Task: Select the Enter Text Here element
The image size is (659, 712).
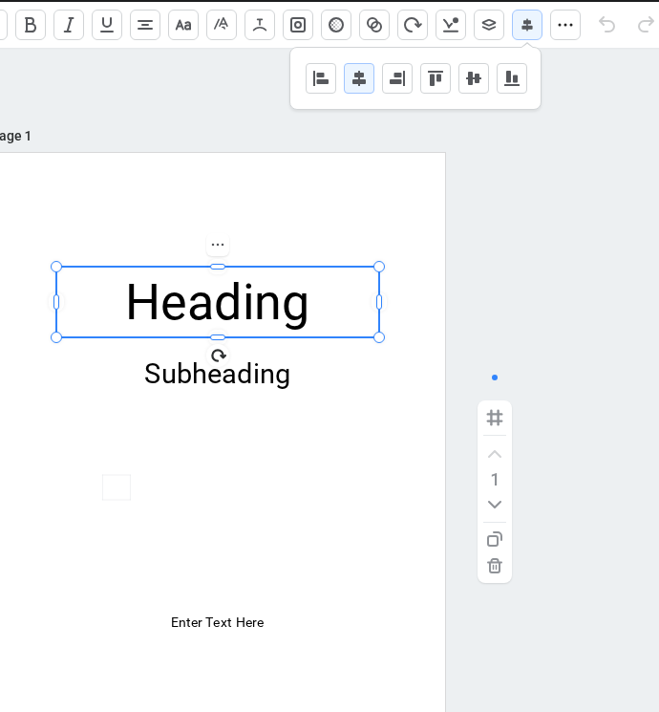Action: (x=218, y=622)
